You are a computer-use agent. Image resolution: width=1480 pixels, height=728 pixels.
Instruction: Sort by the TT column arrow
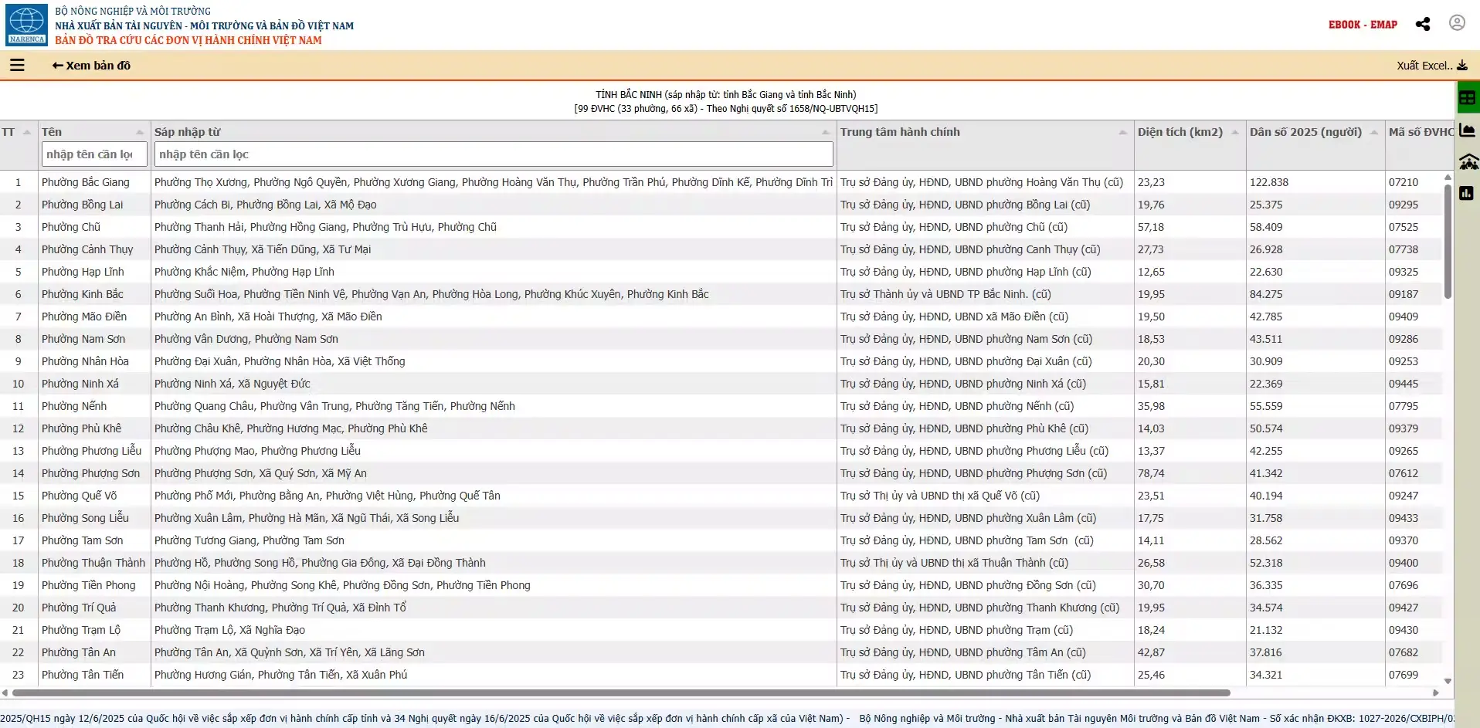(x=27, y=132)
